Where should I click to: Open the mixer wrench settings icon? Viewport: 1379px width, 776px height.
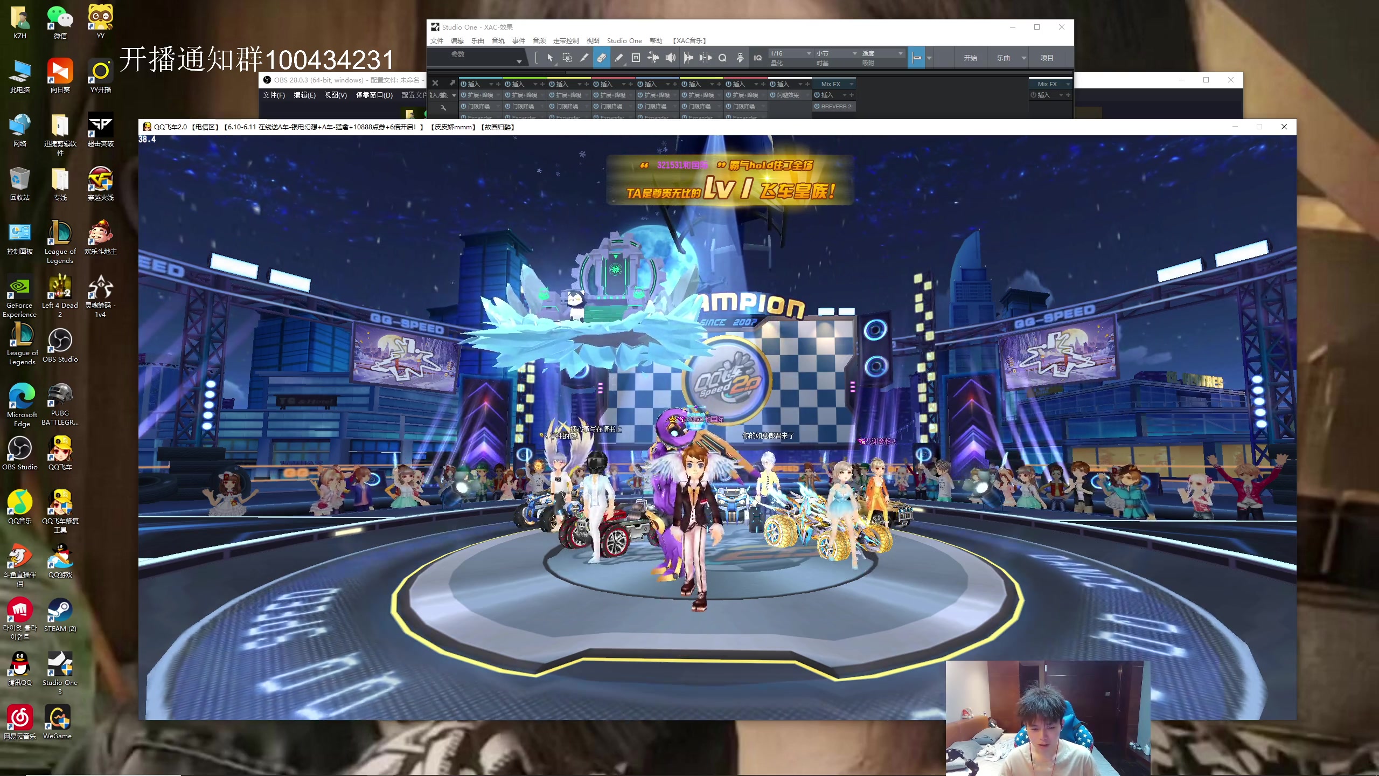(x=443, y=108)
